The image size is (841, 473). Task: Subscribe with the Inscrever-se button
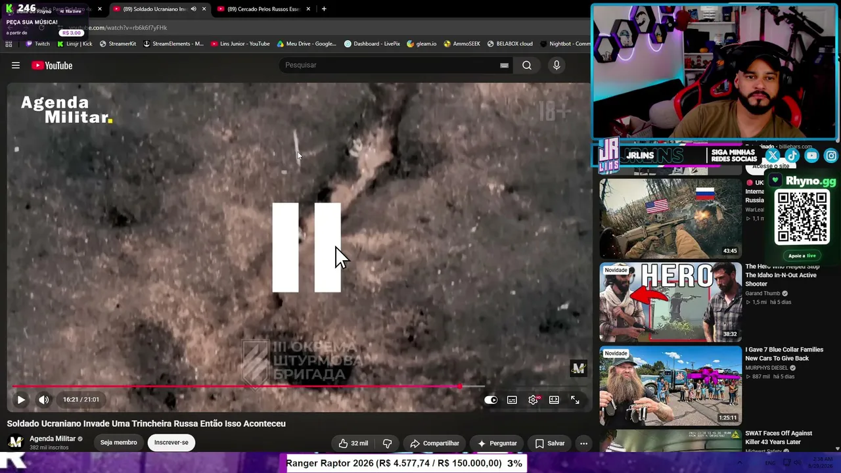pyautogui.click(x=171, y=443)
